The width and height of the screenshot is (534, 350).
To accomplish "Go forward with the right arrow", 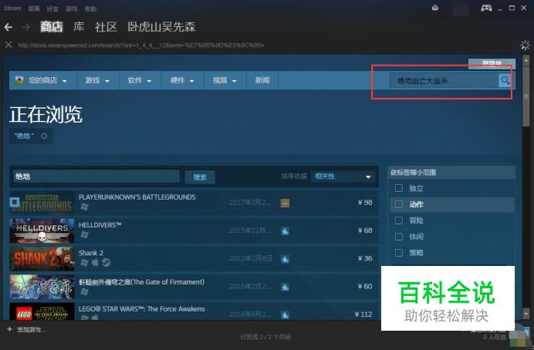I will click(x=26, y=27).
